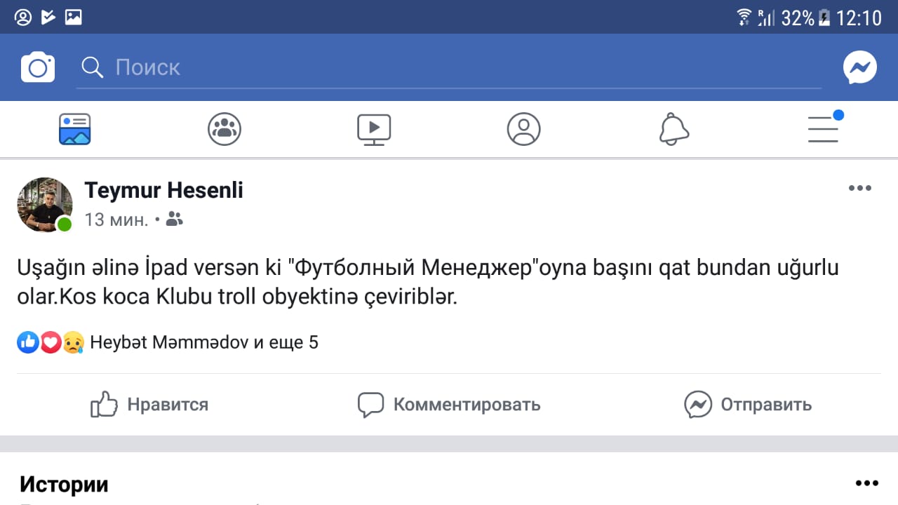This screenshot has height=505, width=898.
Task: Send post via Отправить button
Action: click(748, 404)
